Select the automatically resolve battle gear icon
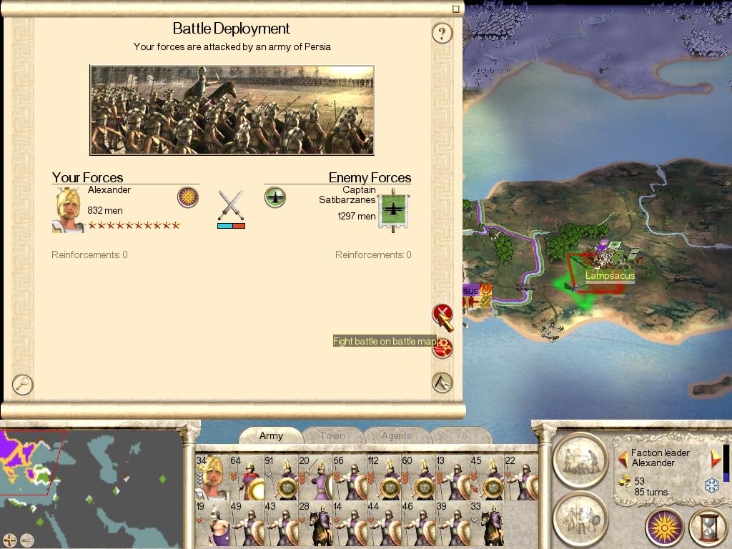Viewport: 732px width, 549px height. click(442, 347)
